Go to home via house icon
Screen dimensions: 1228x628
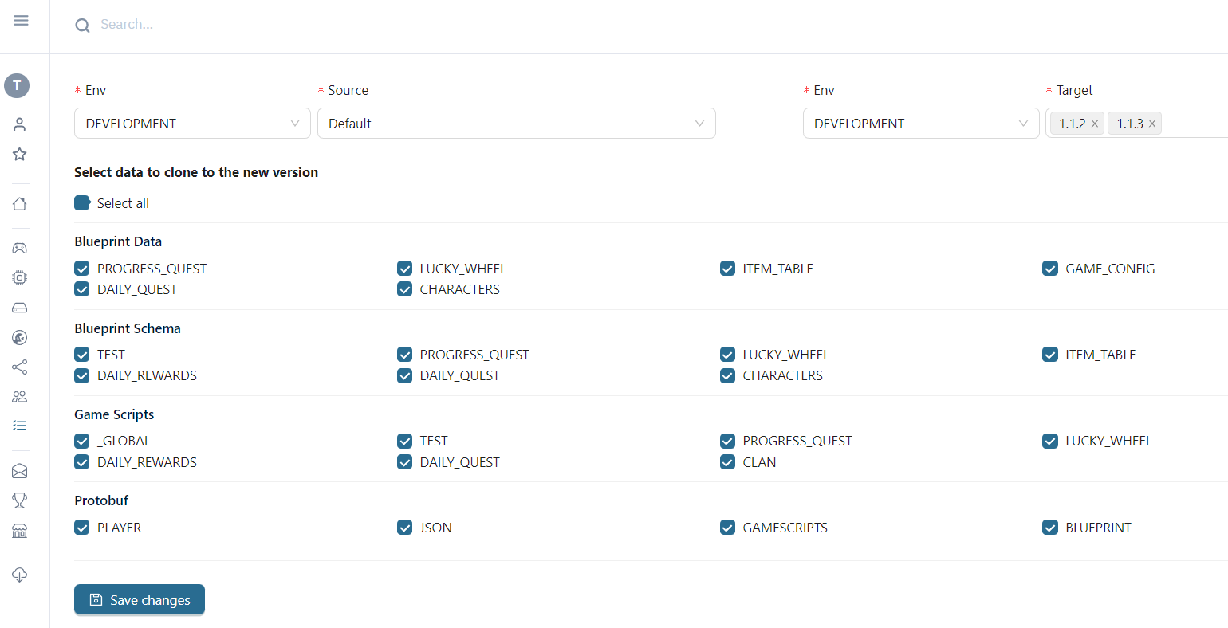pos(20,204)
